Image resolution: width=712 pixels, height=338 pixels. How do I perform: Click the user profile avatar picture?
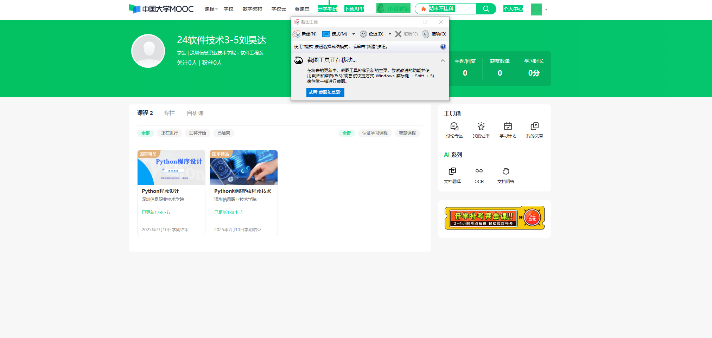(x=148, y=51)
